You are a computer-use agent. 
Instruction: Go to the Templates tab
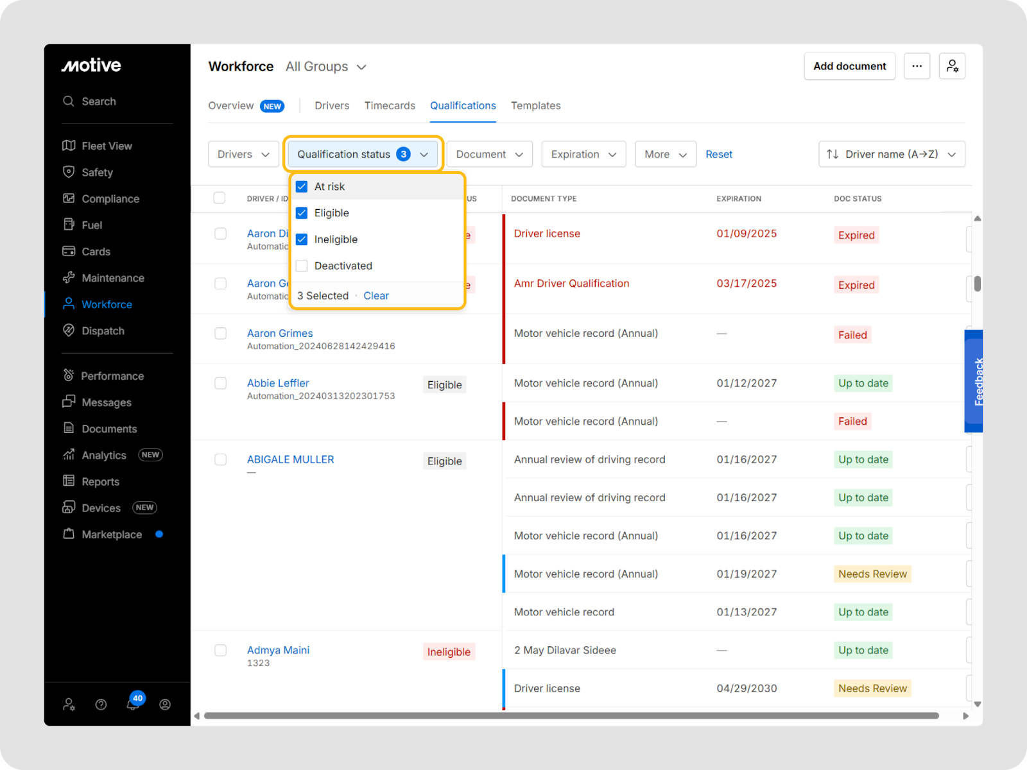(x=535, y=106)
